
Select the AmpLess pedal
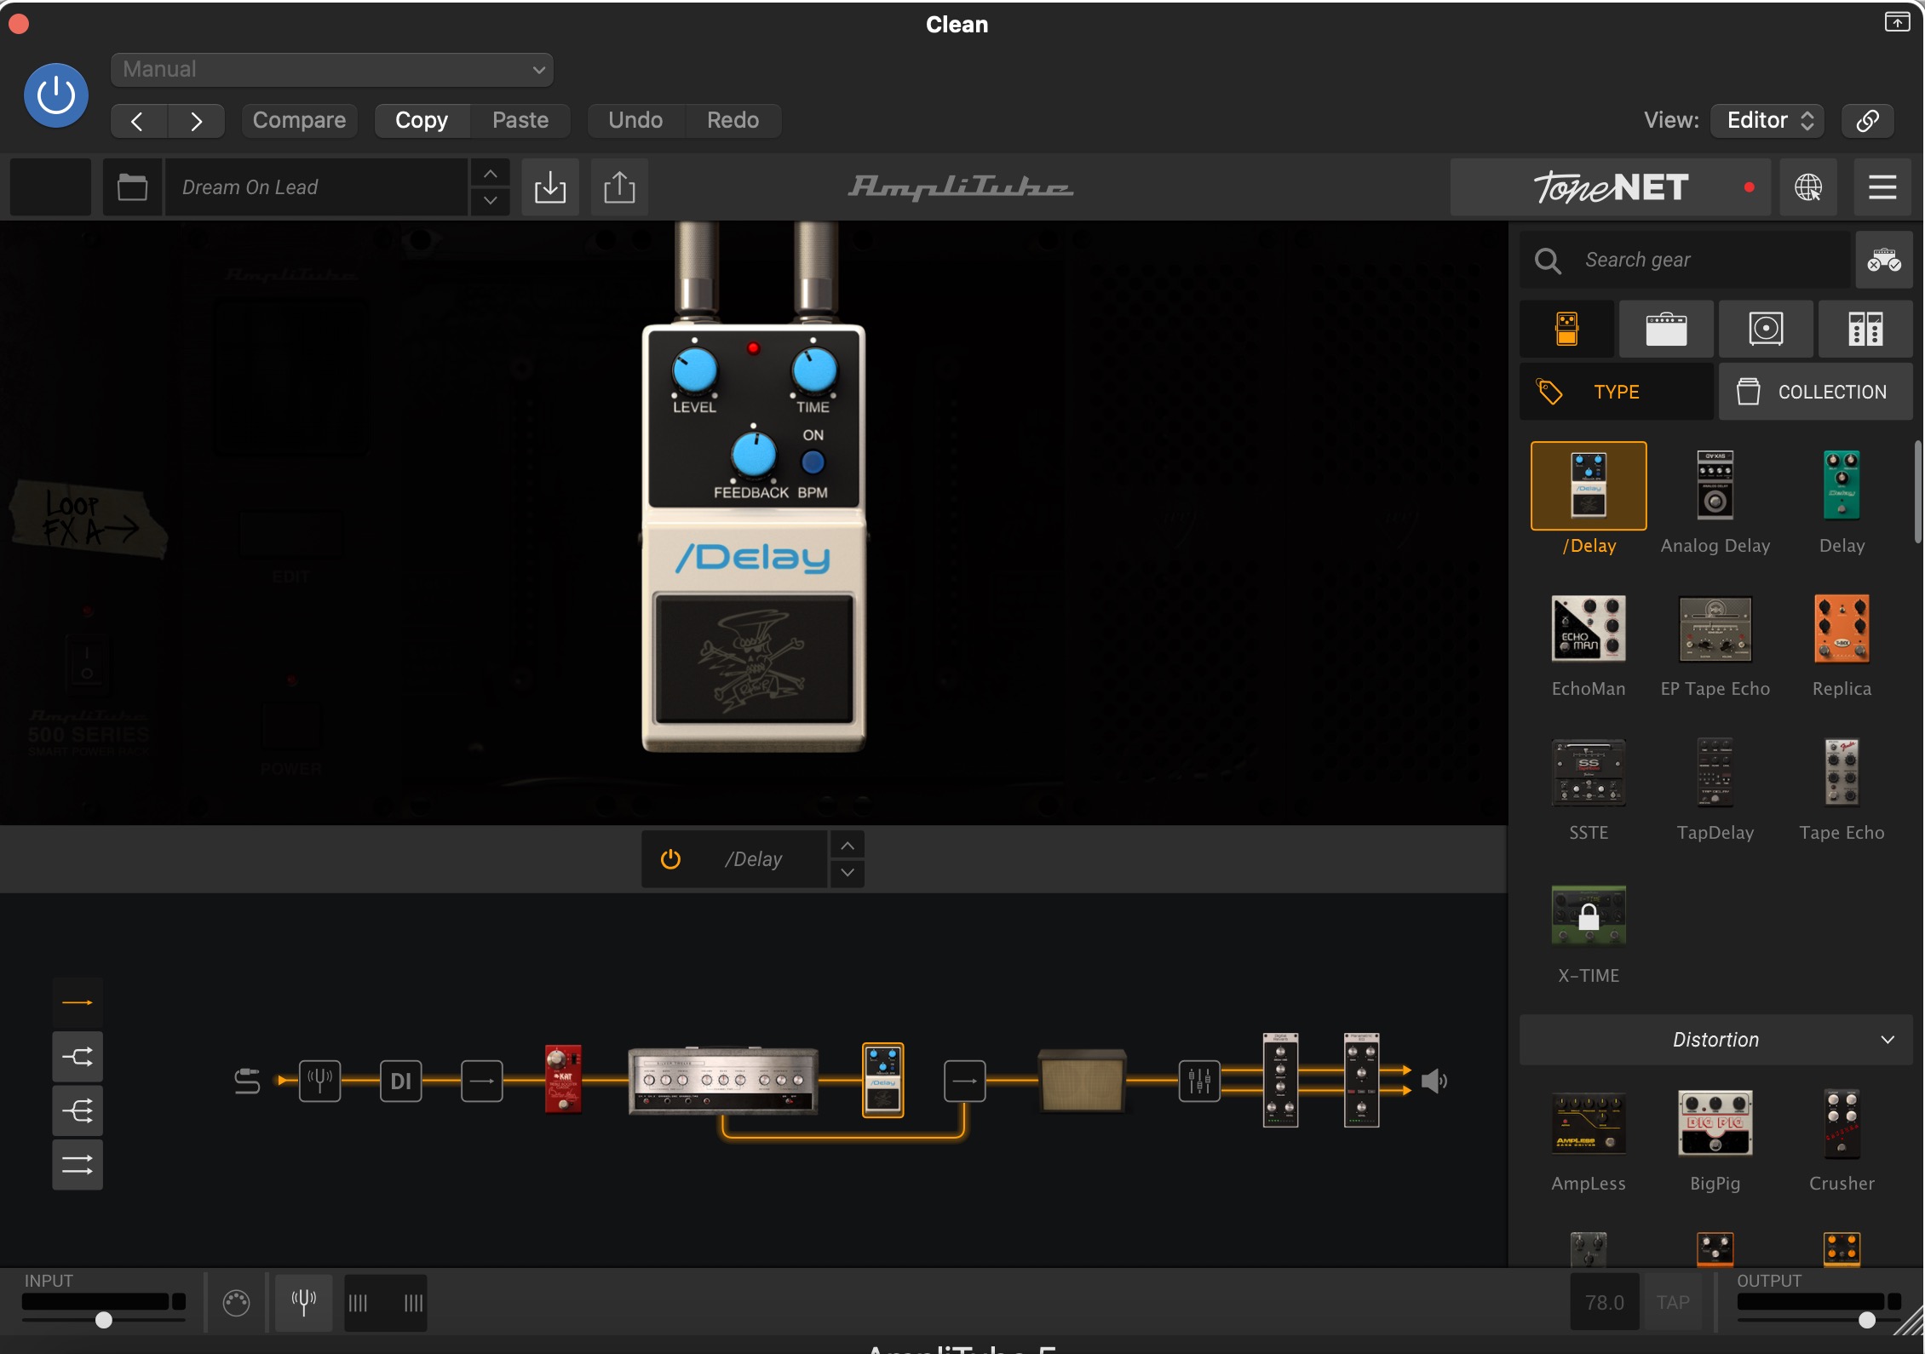[x=1589, y=1123]
